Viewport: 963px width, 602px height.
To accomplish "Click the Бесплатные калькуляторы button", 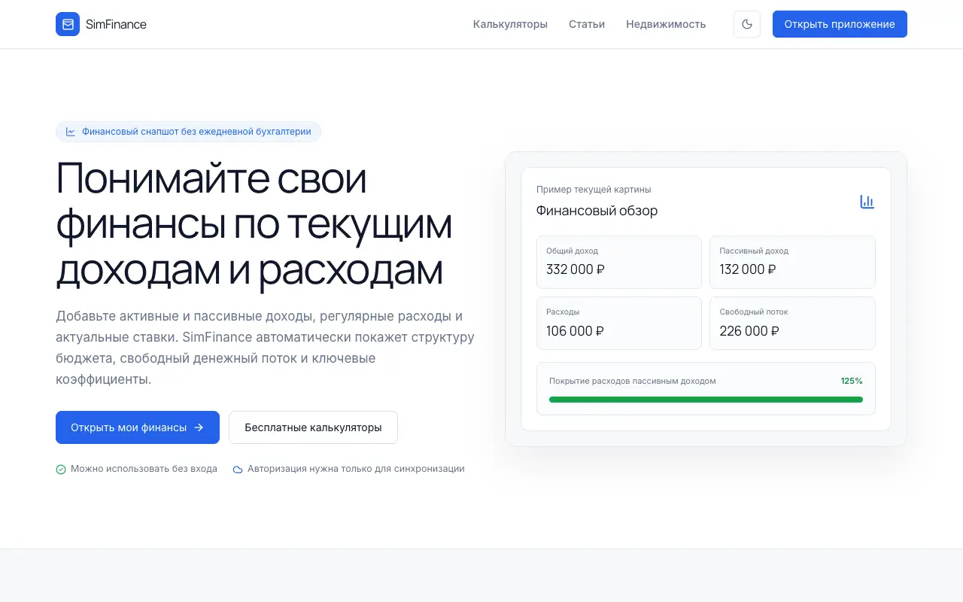I will [313, 427].
